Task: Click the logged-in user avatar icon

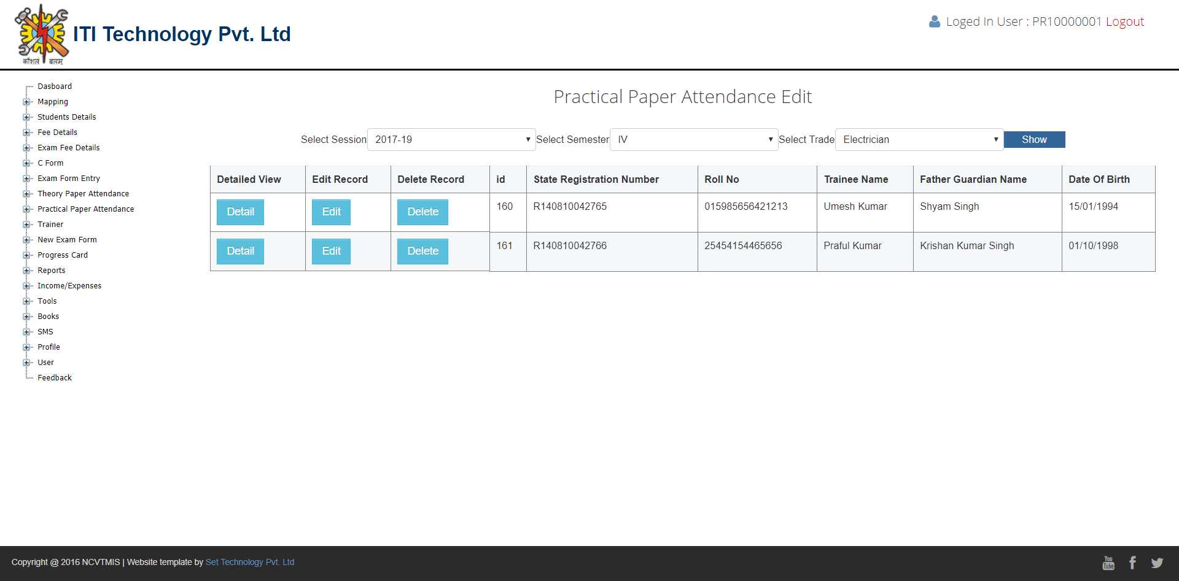Action: click(x=934, y=21)
